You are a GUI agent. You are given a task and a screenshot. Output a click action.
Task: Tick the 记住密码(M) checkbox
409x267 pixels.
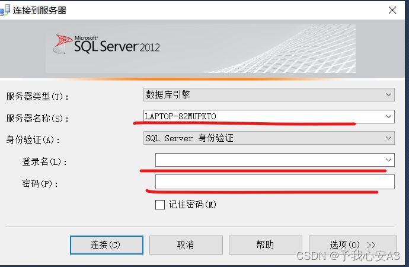pyautogui.click(x=160, y=205)
